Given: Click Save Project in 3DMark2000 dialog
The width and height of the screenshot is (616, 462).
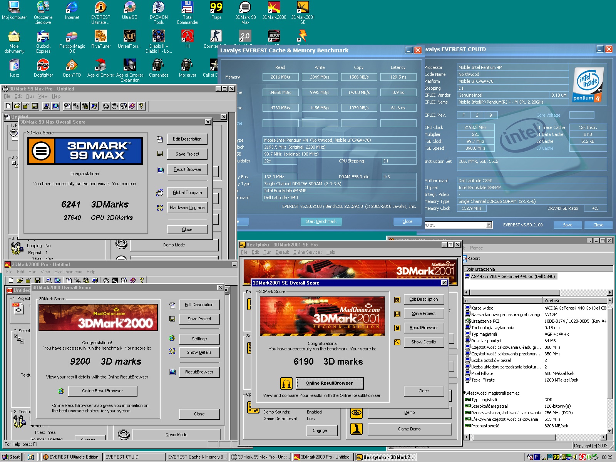Looking at the screenshot, I should click(x=199, y=319).
